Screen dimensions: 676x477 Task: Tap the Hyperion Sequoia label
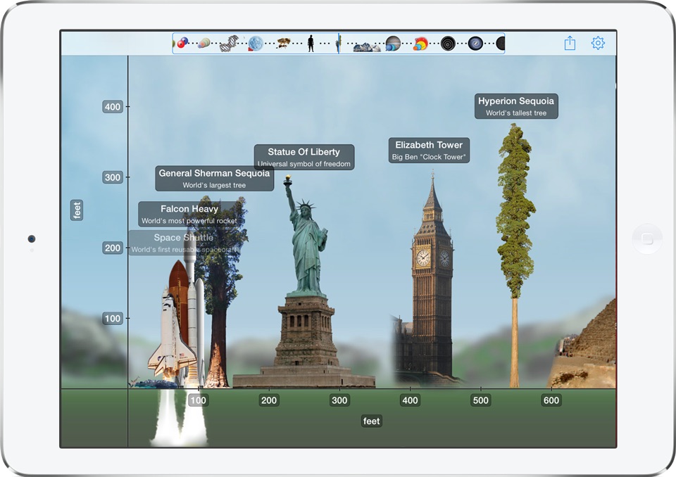coord(516,106)
